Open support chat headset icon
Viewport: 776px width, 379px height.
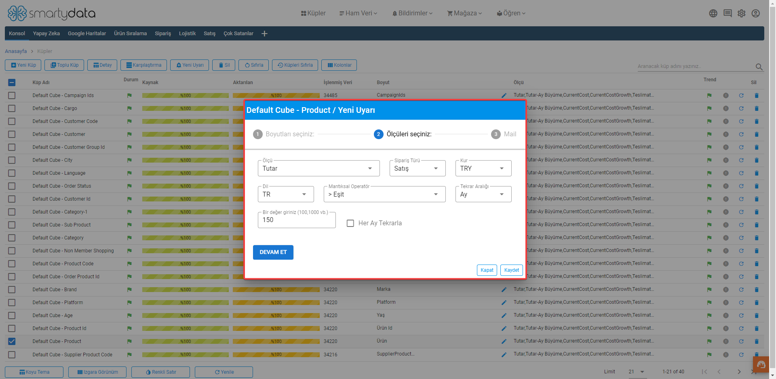pos(761,365)
